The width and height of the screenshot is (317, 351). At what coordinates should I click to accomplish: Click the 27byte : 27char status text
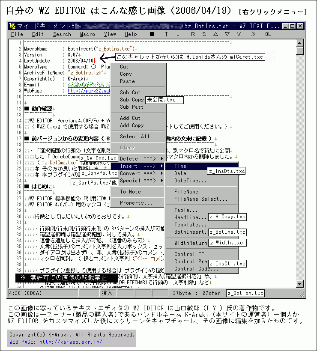coord(197,293)
